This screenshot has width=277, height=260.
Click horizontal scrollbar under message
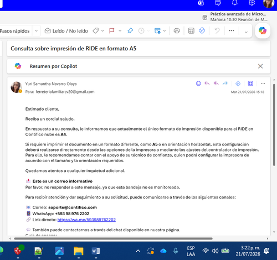coord(113,238)
